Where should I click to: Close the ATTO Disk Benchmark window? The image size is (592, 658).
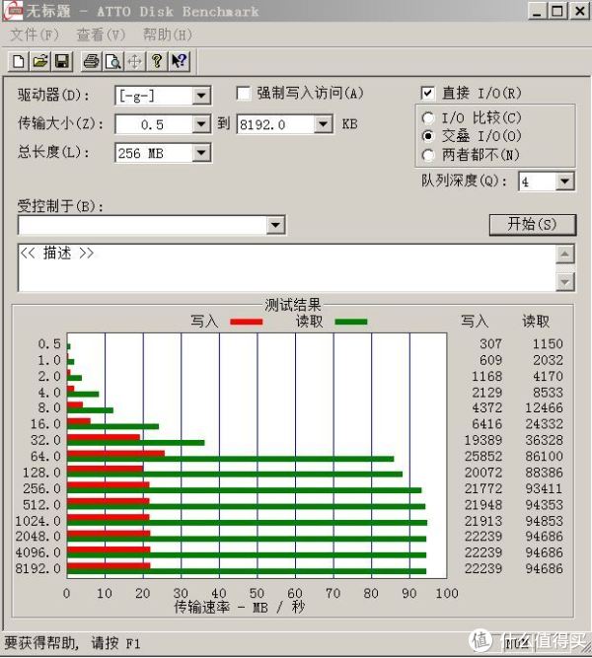[x=580, y=11]
